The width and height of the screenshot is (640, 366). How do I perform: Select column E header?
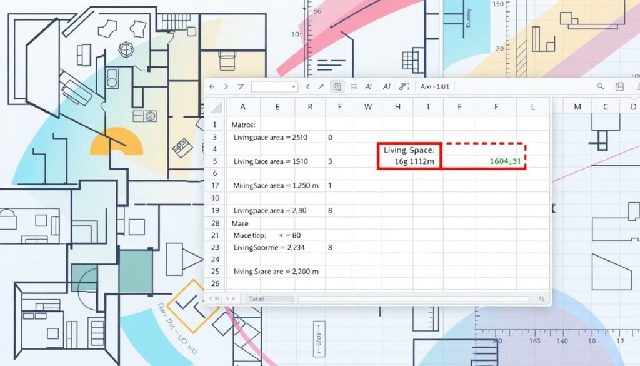[x=277, y=107]
